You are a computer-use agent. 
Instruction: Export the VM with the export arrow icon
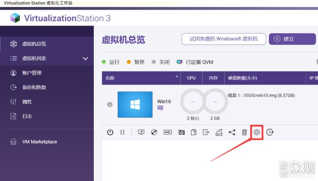pyautogui.click(x=206, y=132)
